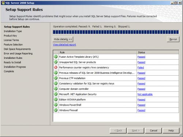183x137 pixels.
Task: Click the red failed icon for Performance counter
Action: coord(56,68)
